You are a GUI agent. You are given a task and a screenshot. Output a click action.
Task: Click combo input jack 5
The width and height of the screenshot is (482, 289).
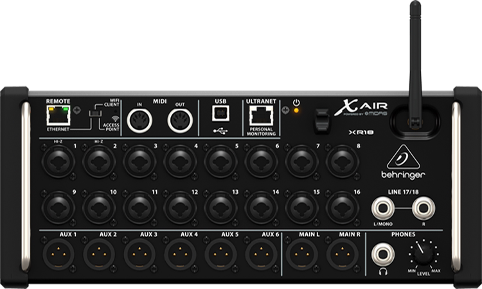coord(220,162)
